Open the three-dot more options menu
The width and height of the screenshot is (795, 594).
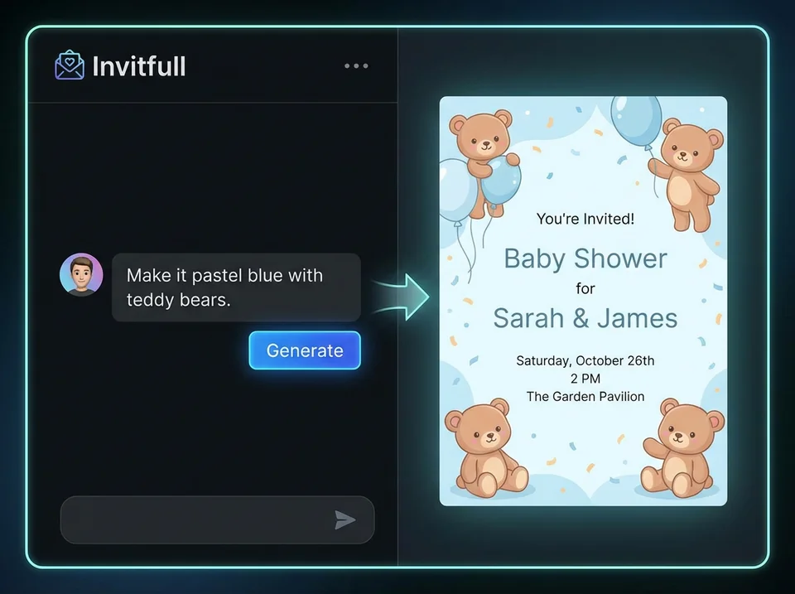[356, 66]
